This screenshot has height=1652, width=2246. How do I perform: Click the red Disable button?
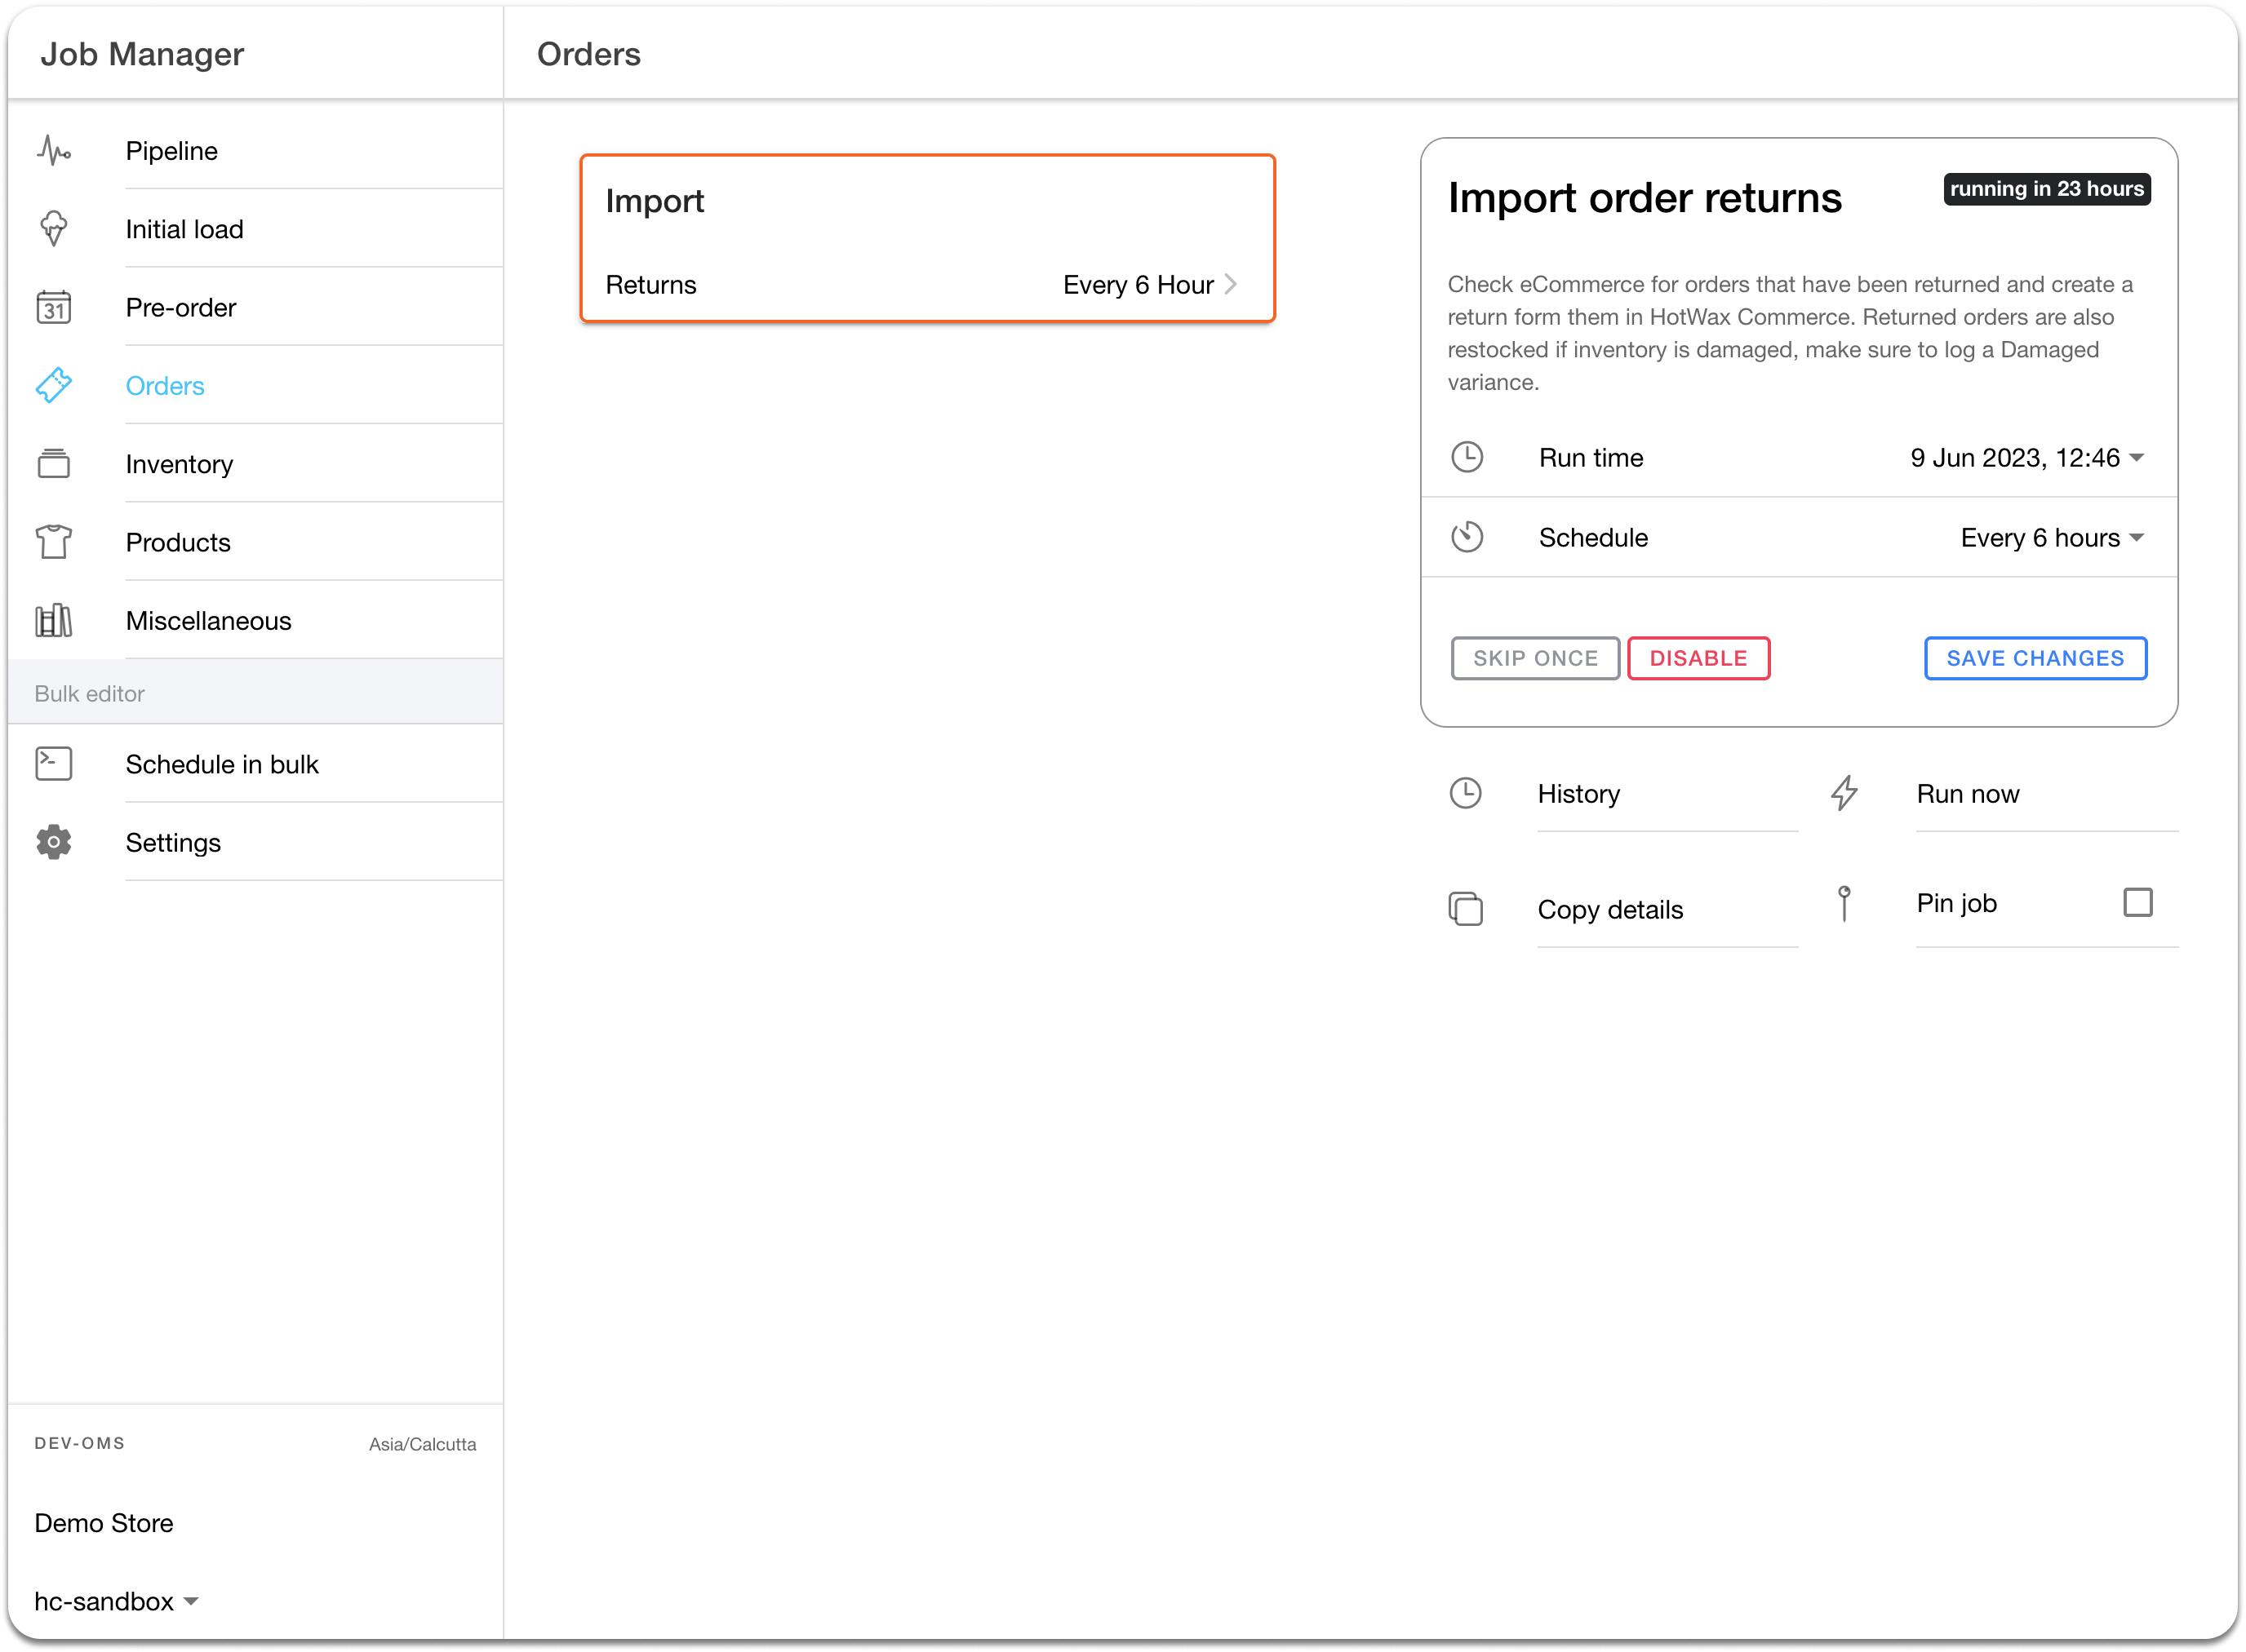tap(1698, 658)
